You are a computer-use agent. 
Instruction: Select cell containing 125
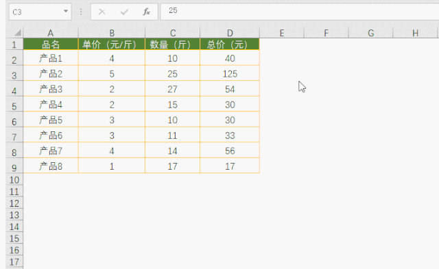(230, 74)
